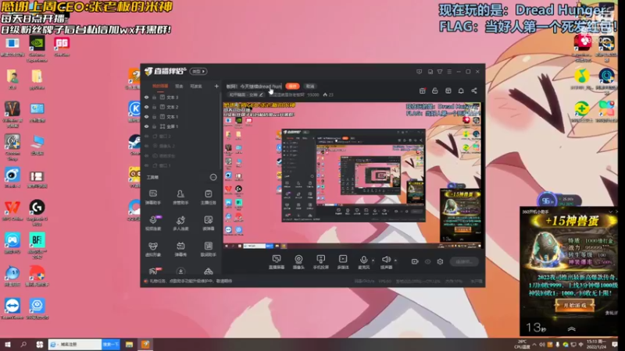Click the start game button in ad
The image size is (625, 351).
tap(574, 305)
